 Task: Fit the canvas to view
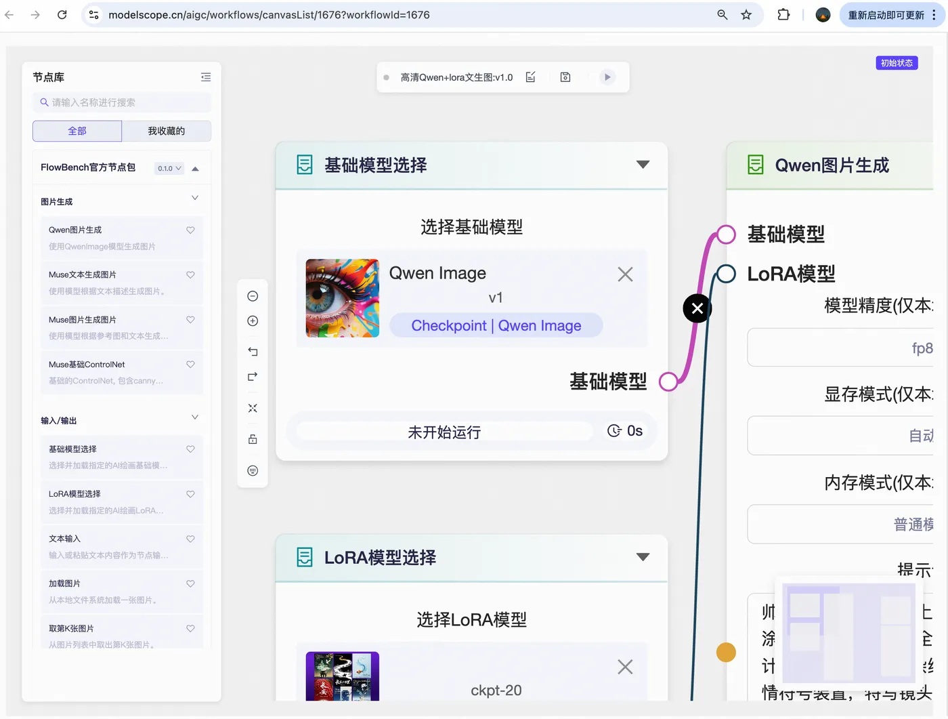click(x=253, y=408)
